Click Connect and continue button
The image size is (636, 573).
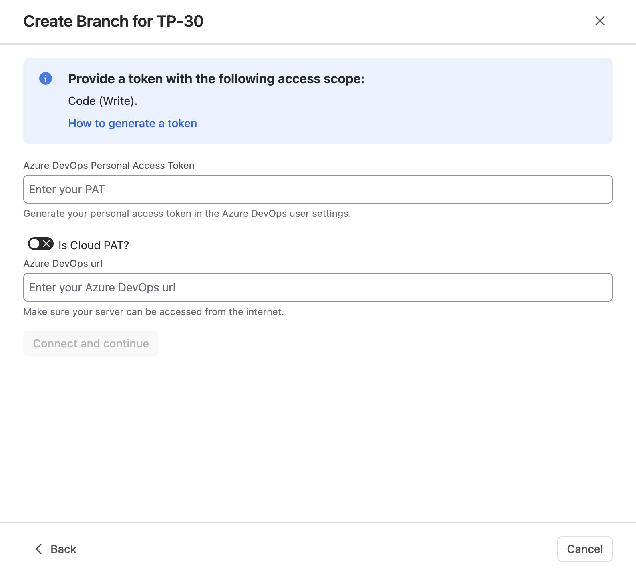click(x=91, y=343)
